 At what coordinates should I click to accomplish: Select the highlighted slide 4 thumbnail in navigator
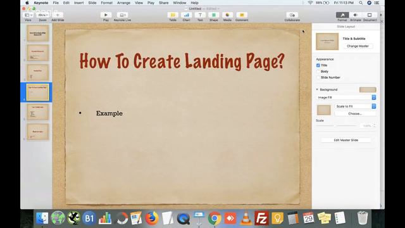point(38,92)
